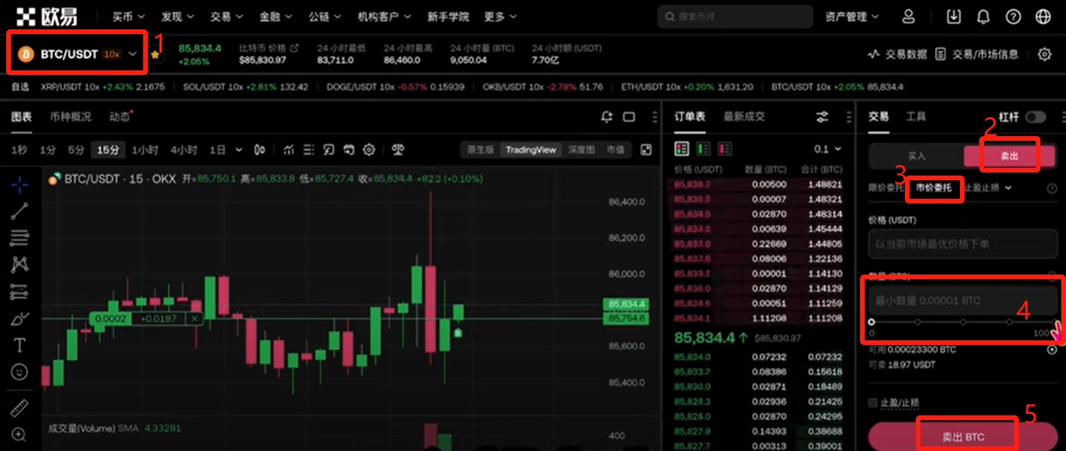The width and height of the screenshot is (1066, 451).
Task: Click the 搜索币对 search field
Action: pos(735,16)
